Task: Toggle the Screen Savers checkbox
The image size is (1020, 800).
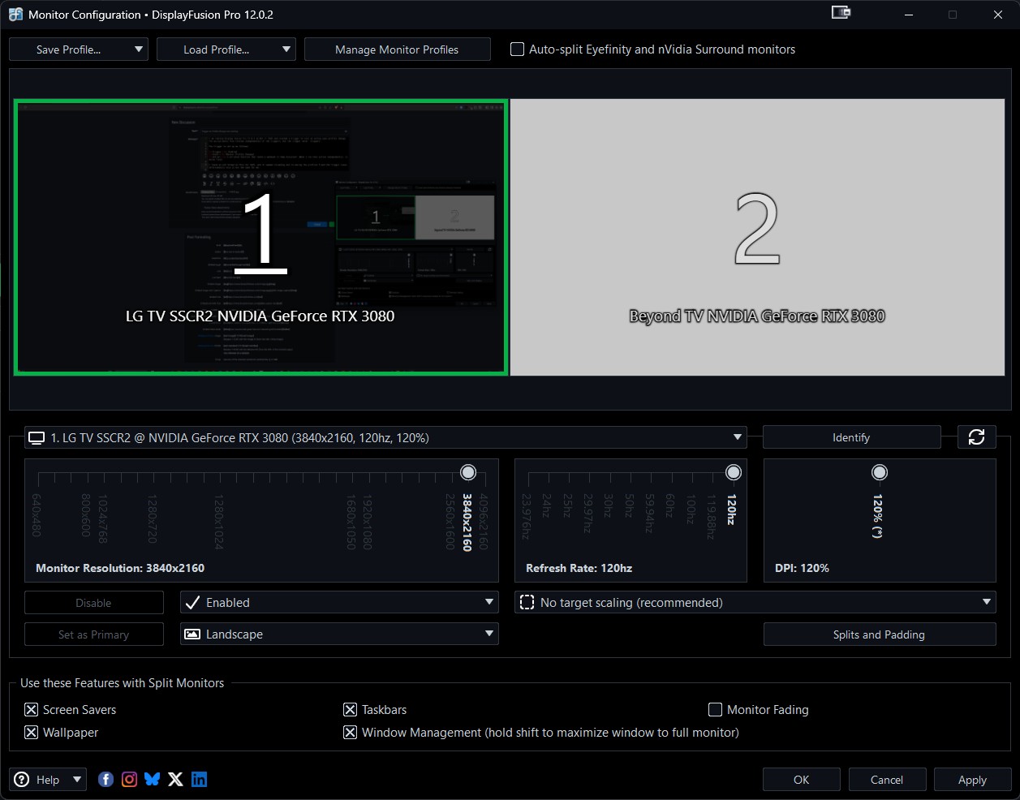Action: click(x=32, y=710)
